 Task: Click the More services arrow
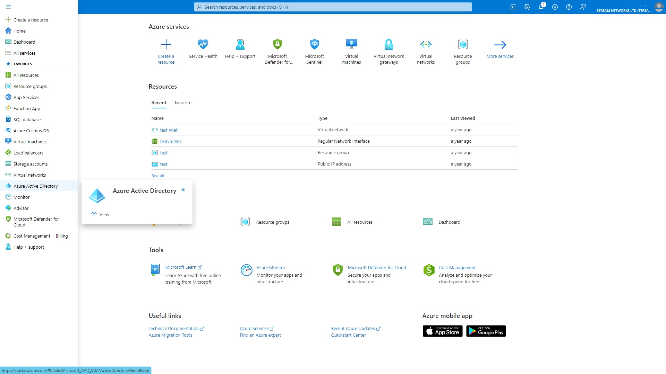click(x=500, y=45)
